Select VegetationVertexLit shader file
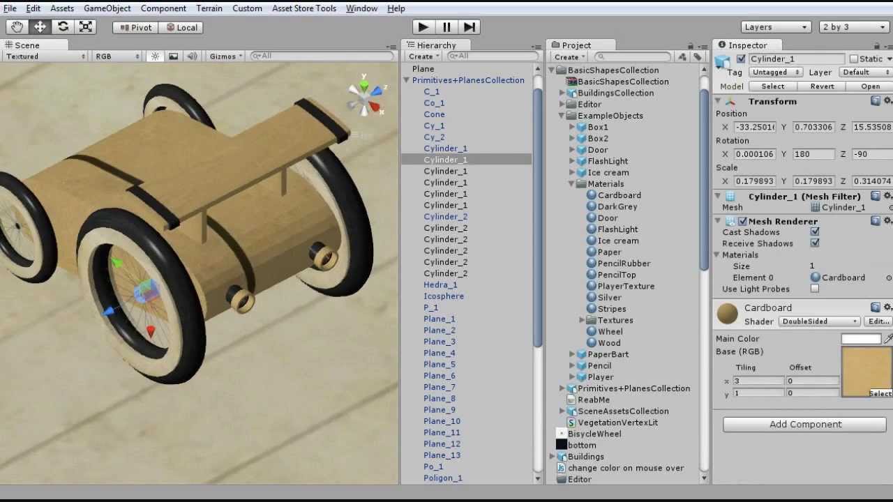The width and height of the screenshot is (893, 502). 612,423
